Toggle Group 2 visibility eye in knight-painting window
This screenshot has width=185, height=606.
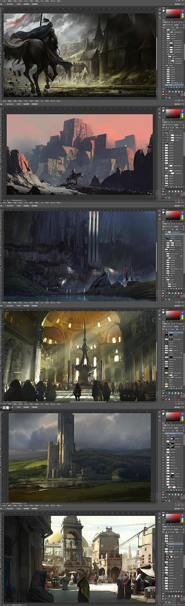coord(163,54)
